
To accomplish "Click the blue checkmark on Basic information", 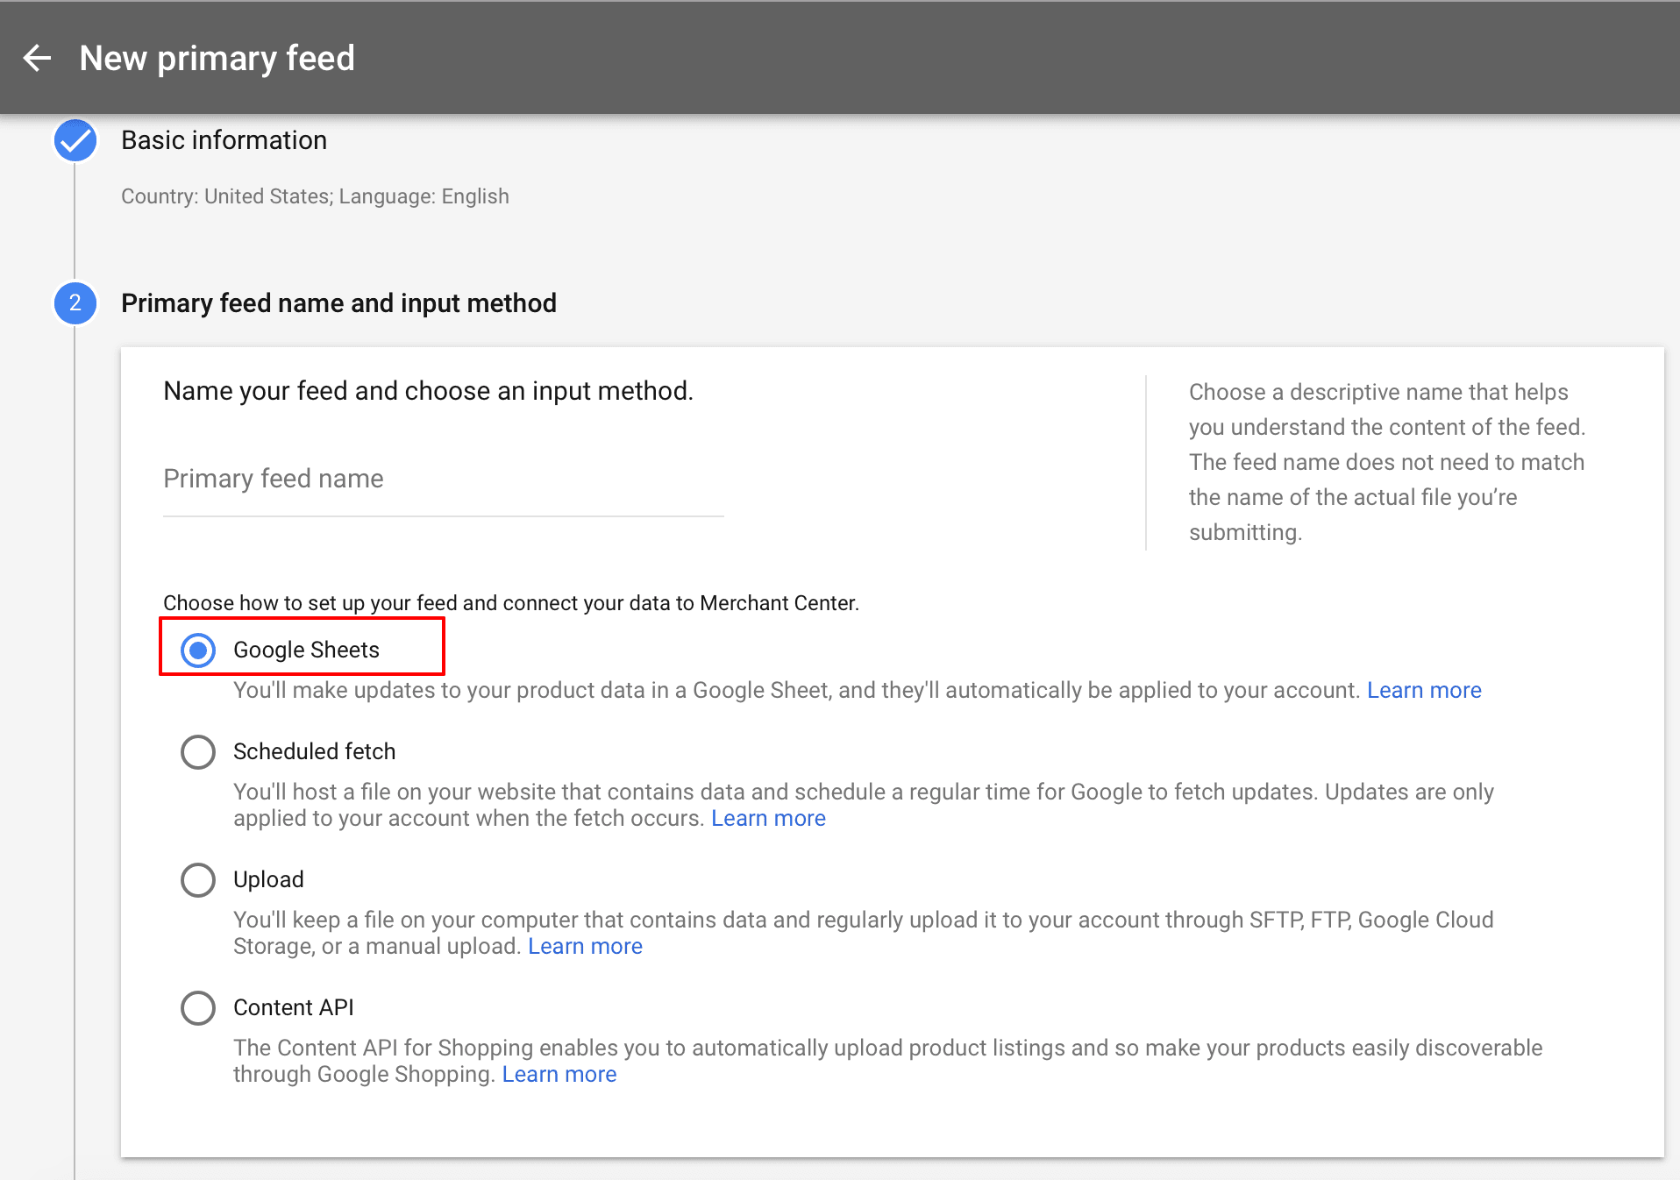I will click(x=75, y=140).
